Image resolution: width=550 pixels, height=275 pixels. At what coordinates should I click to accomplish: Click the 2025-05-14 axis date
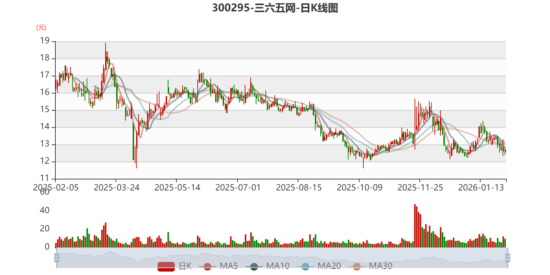click(x=177, y=188)
